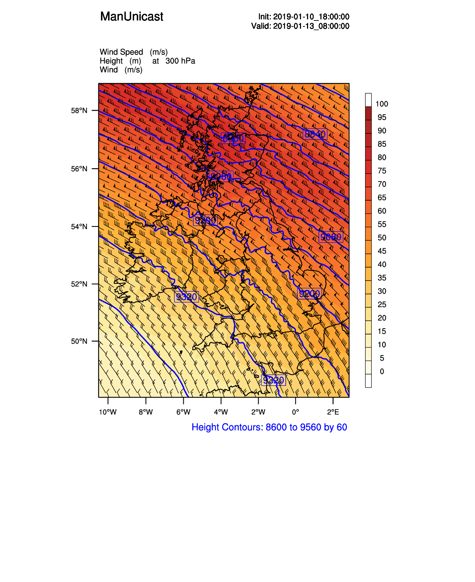Screen dimensions: 475x582
Task: Click the Height Contours: 8600 to 9560 caption
Action: click(x=269, y=427)
